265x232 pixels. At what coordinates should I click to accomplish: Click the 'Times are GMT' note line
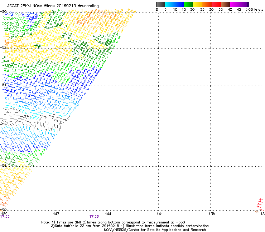point(113,222)
